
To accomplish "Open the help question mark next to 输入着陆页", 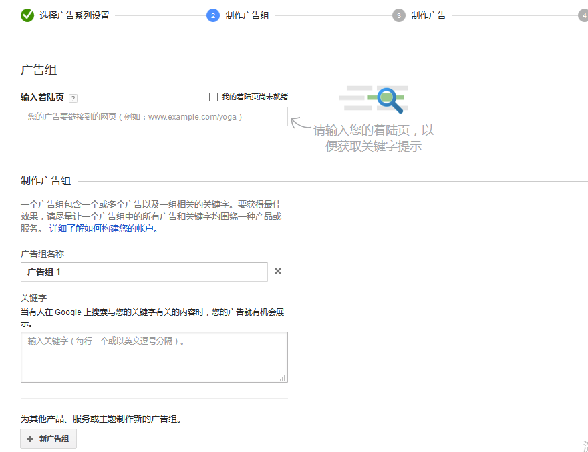I will click(73, 98).
